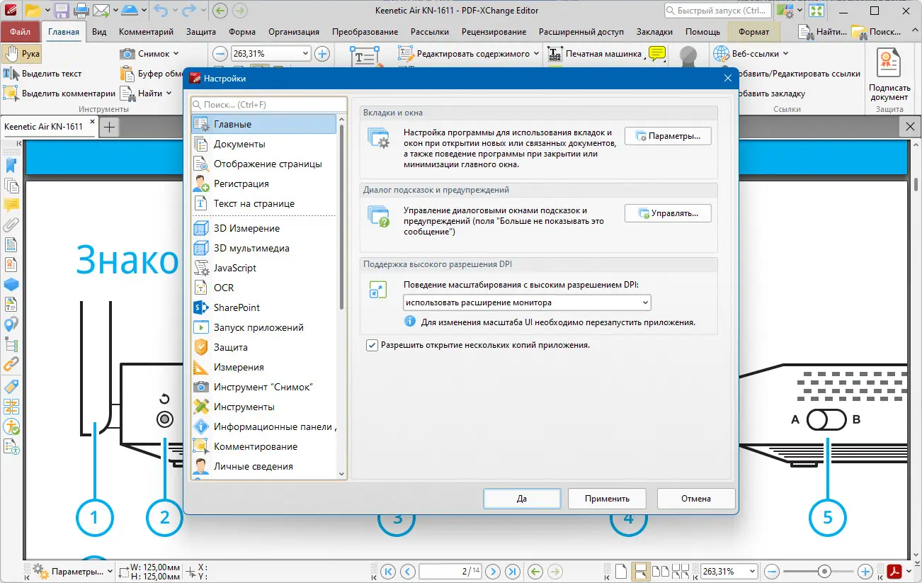Viewport: 922px width, 583px height.
Task: Click the Управлять... button
Action: [668, 213]
